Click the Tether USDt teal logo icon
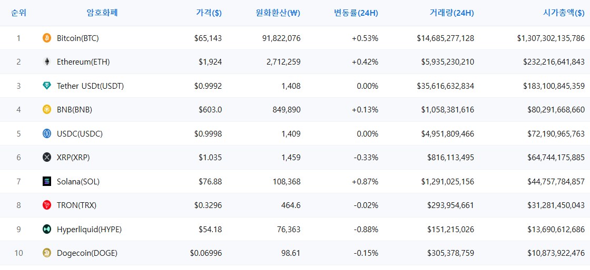 click(x=47, y=86)
